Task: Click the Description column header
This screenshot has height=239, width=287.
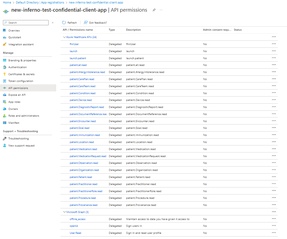Action: click(133, 30)
